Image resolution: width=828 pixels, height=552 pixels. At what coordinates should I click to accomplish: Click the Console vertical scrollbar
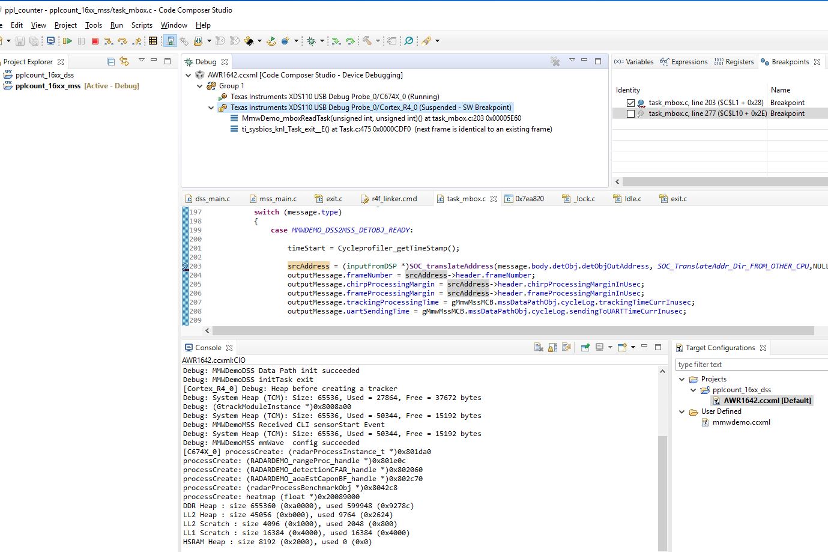pos(662,493)
